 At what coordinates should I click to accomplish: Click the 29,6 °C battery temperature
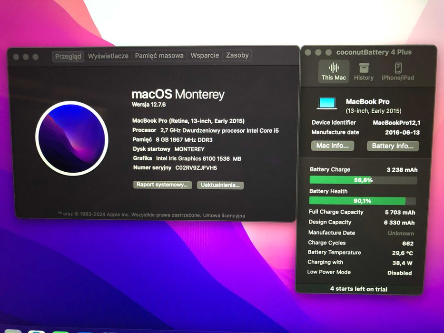tap(403, 253)
